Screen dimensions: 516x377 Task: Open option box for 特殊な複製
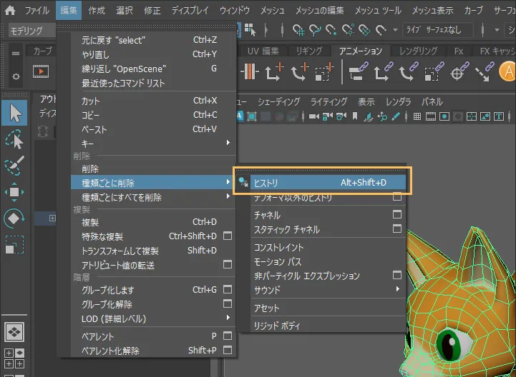click(228, 236)
